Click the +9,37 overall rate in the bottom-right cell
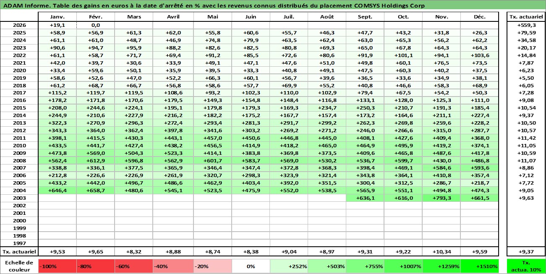 (x=526, y=252)
